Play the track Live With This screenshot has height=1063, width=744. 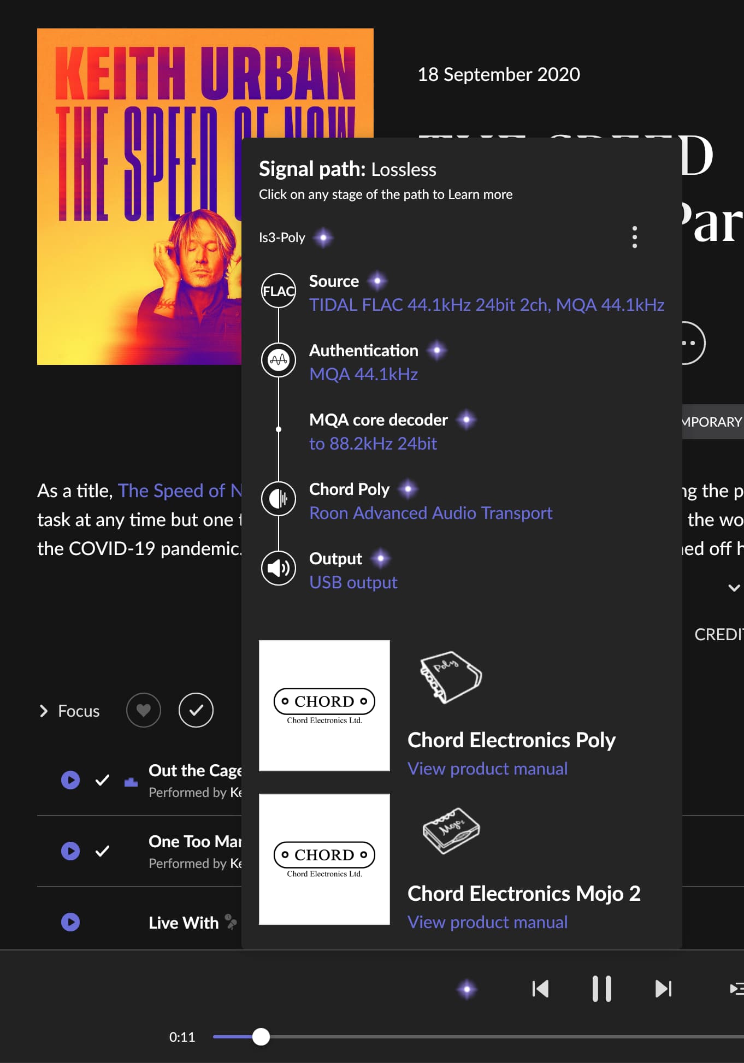(70, 922)
